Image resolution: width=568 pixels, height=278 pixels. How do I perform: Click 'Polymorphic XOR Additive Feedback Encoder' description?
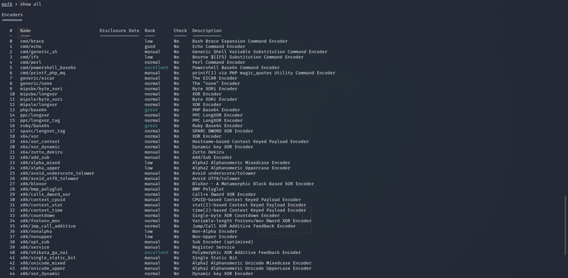pyautogui.click(x=247, y=253)
